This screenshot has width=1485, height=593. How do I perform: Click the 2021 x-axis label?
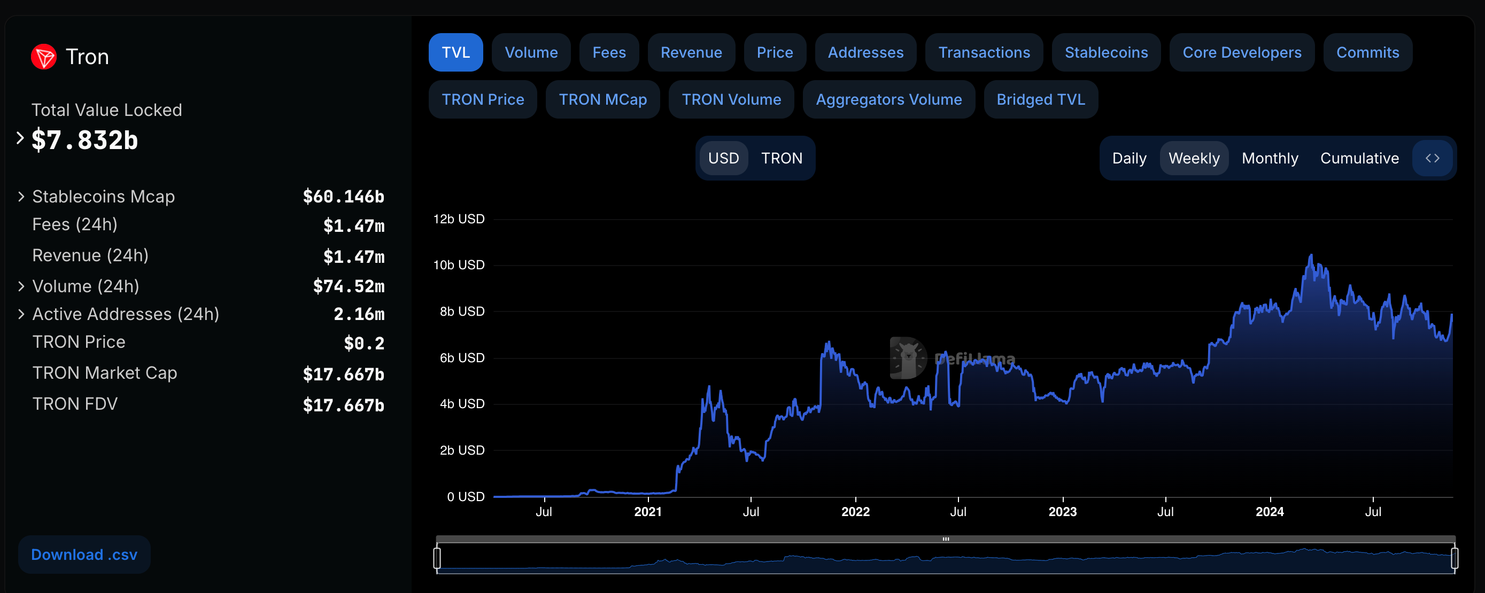point(648,512)
